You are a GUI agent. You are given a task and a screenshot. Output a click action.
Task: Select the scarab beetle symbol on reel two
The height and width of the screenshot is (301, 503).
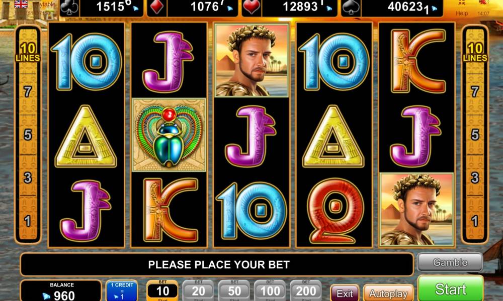[x=169, y=134]
